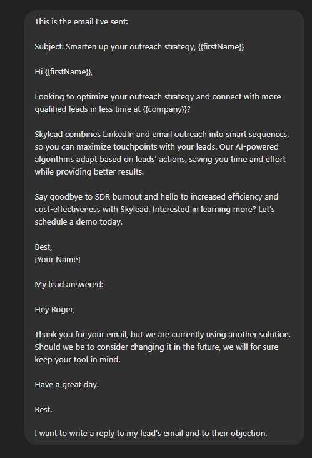The image size is (312, 458).
Task: Click the "Best," sign-off above [Your Name]
Action: tap(43, 247)
